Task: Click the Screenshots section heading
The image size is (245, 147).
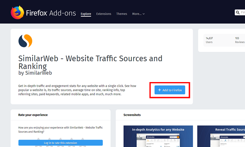Action: (x=132, y=115)
